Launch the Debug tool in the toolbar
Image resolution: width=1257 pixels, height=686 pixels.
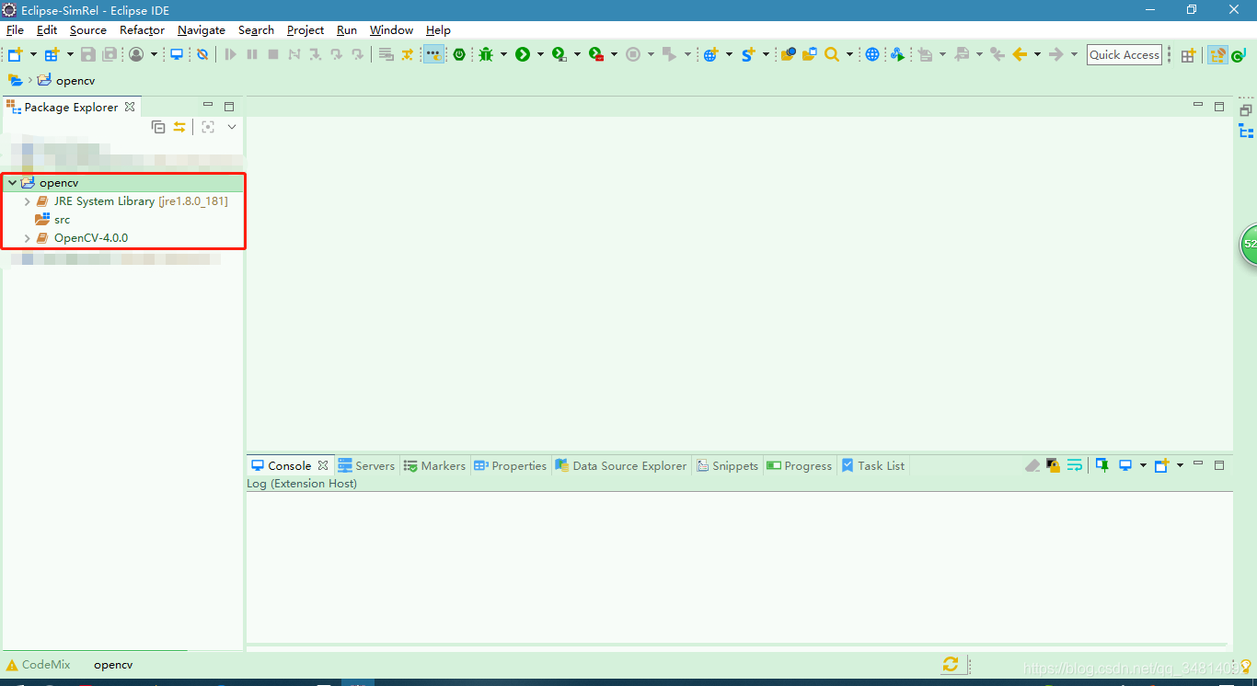pyautogui.click(x=486, y=54)
